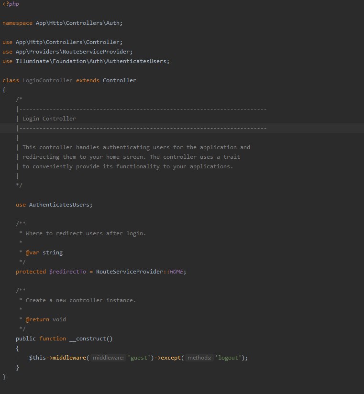Click the 'logout' string literal
The width and height of the screenshot is (364, 394).
[228, 358]
